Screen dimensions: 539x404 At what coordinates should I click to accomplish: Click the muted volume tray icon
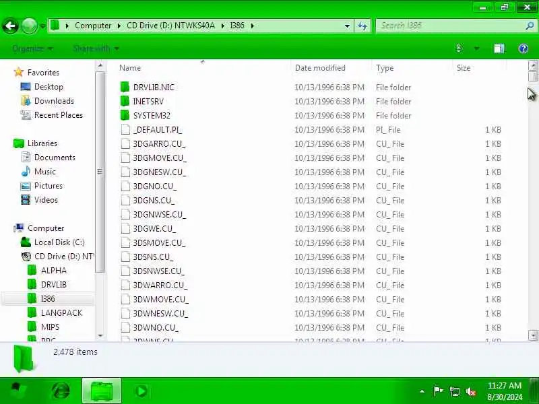tap(470, 391)
